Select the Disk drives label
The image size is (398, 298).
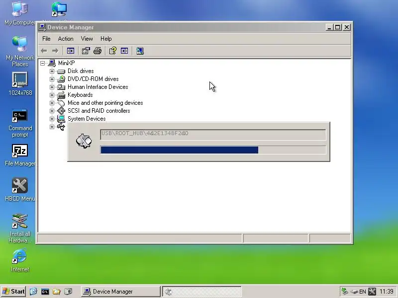81,71
